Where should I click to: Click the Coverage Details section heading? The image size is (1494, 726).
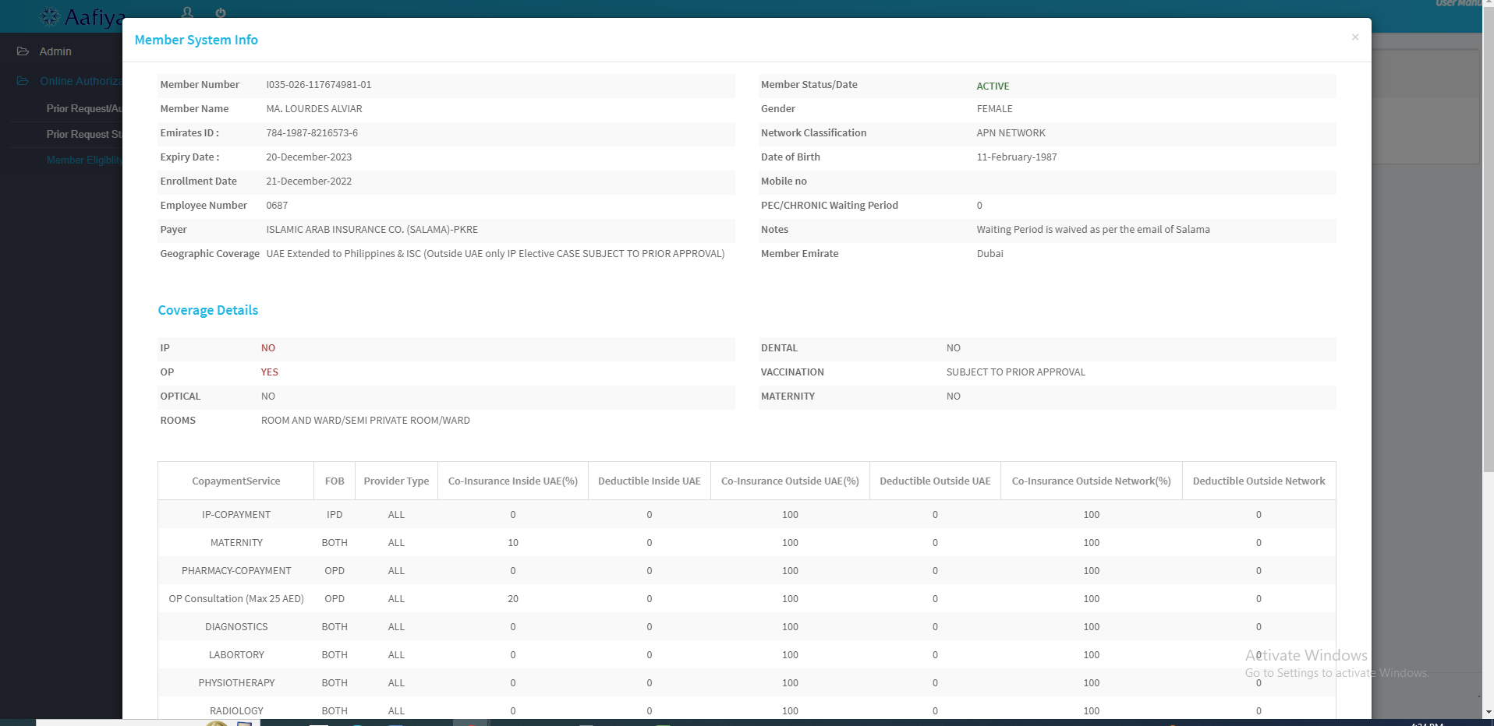207,310
